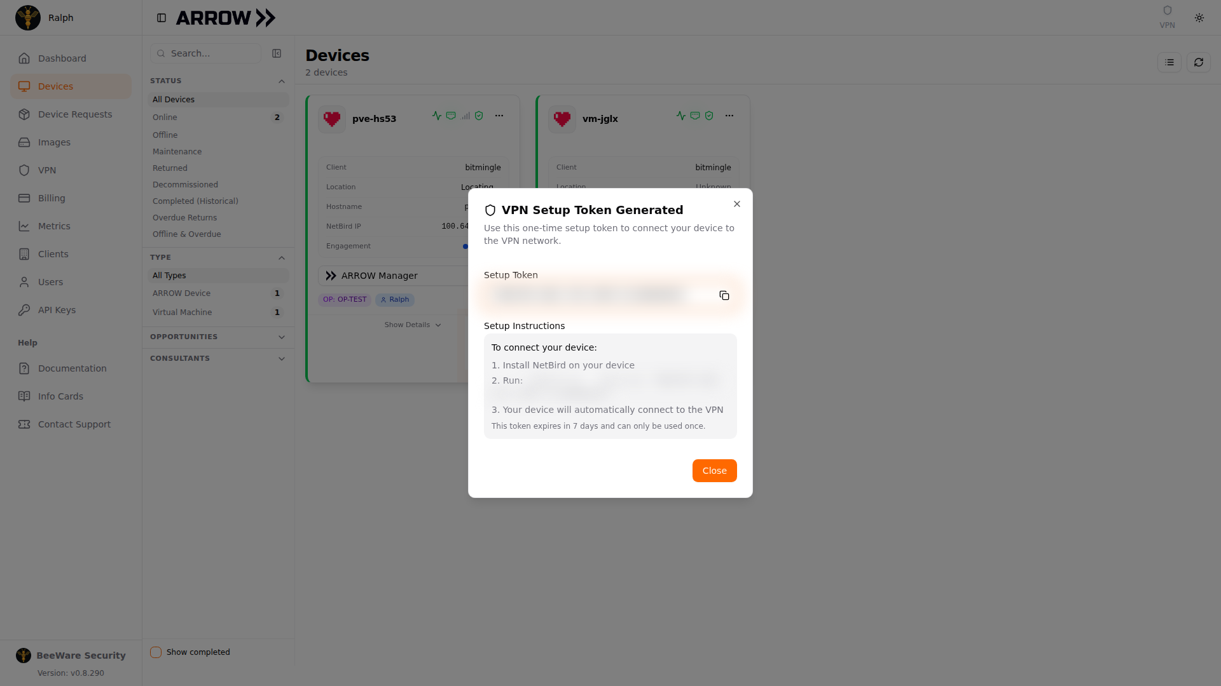This screenshot has width=1221, height=686.
Task: Select the Devices sidebar item
Action: pyautogui.click(x=71, y=86)
